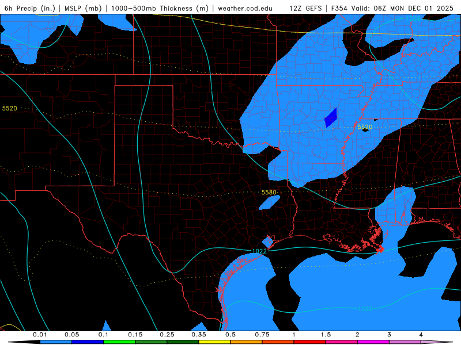Click the "0.01" legend value
This screenshot has height=345, width=461.
(40, 335)
